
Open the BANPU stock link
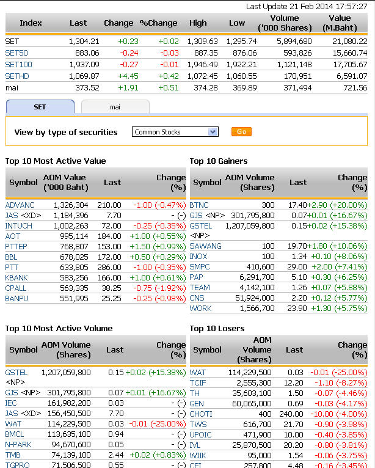point(17,298)
